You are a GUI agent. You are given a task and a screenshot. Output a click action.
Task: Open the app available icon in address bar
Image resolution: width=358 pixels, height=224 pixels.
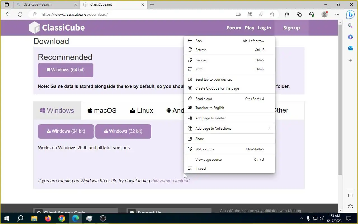[238, 14]
